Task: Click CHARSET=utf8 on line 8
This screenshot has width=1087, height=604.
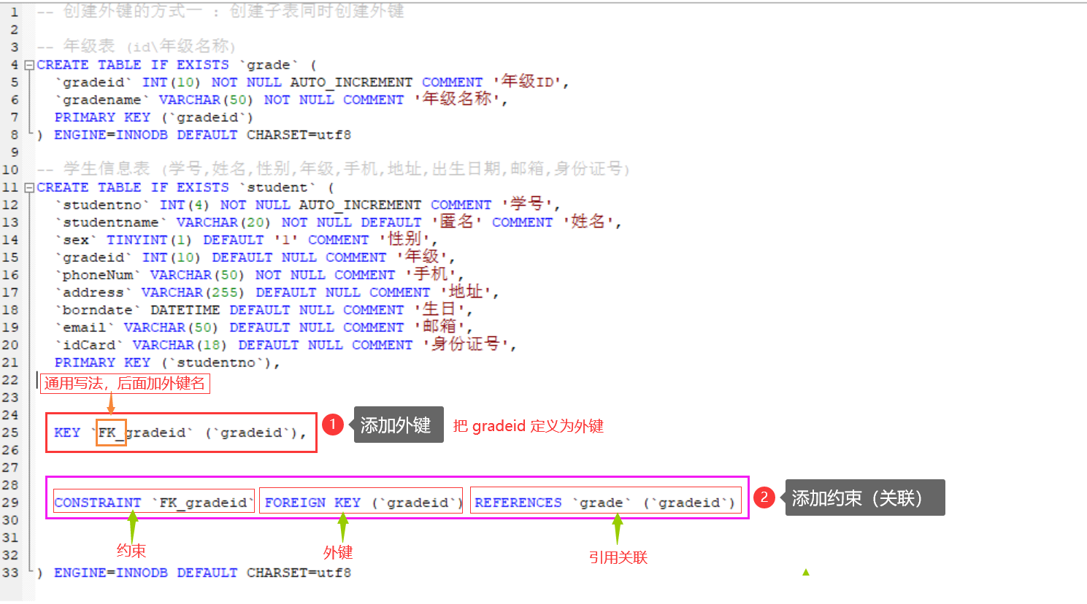Action: pos(299,135)
